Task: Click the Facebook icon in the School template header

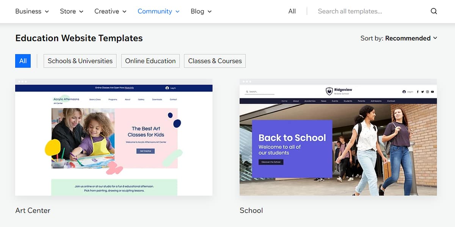Action: point(418,92)
